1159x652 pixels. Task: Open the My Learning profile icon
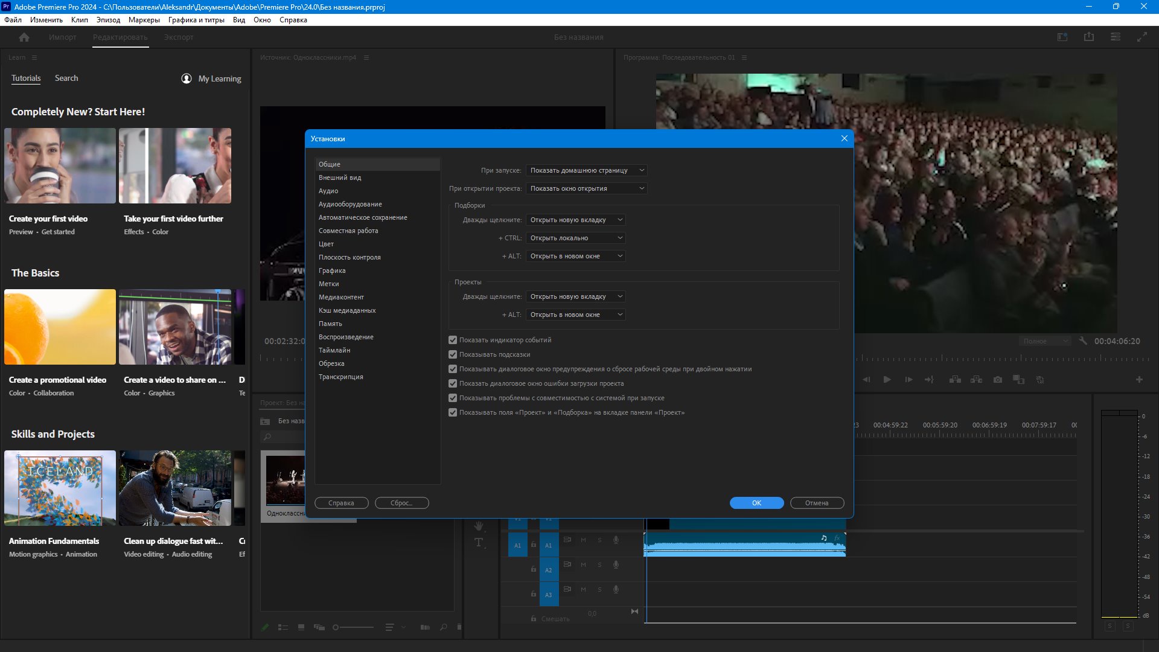(x=187, y=78)
